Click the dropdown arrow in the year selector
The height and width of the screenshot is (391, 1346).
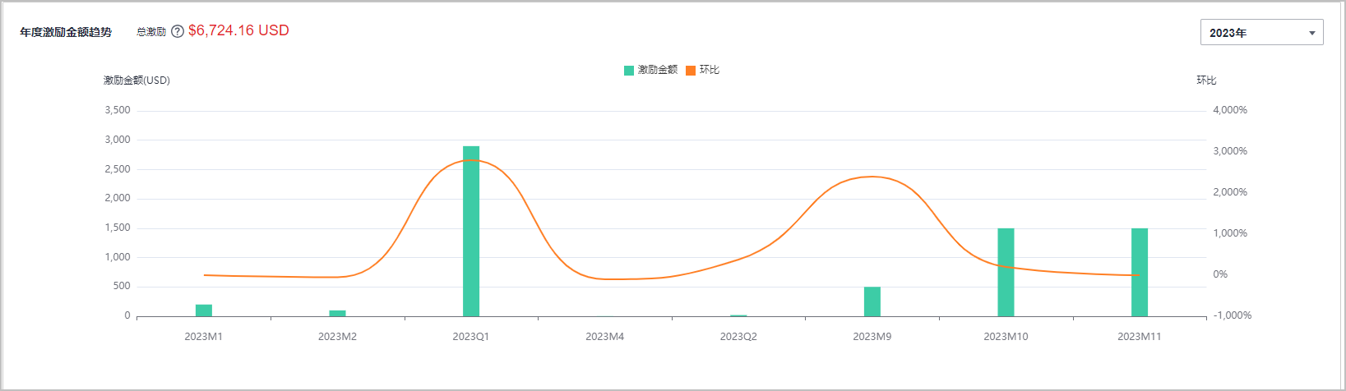coord(1311,33)
